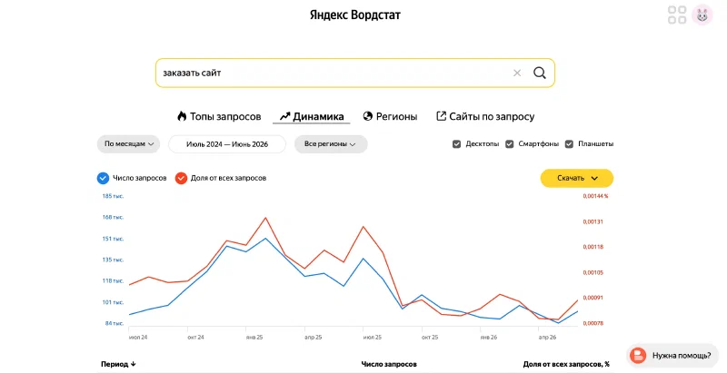The height and width of the screenshot is (373, 727).
Task: Click the flame icon of Топы запросов
Action: click(182, 115)
